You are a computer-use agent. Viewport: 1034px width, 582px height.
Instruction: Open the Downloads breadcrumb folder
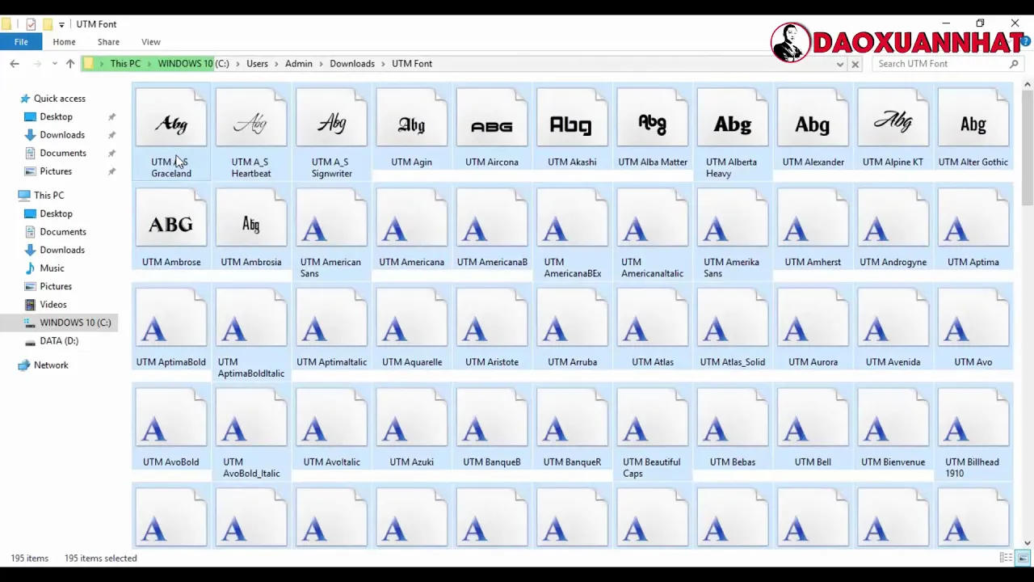(352, 64)
